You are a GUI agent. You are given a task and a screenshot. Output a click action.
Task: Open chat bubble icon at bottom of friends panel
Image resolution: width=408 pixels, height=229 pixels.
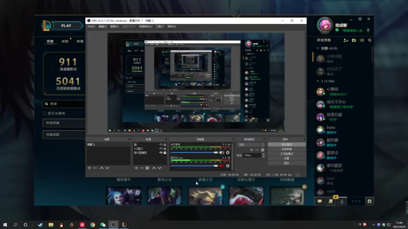point(320,201)
